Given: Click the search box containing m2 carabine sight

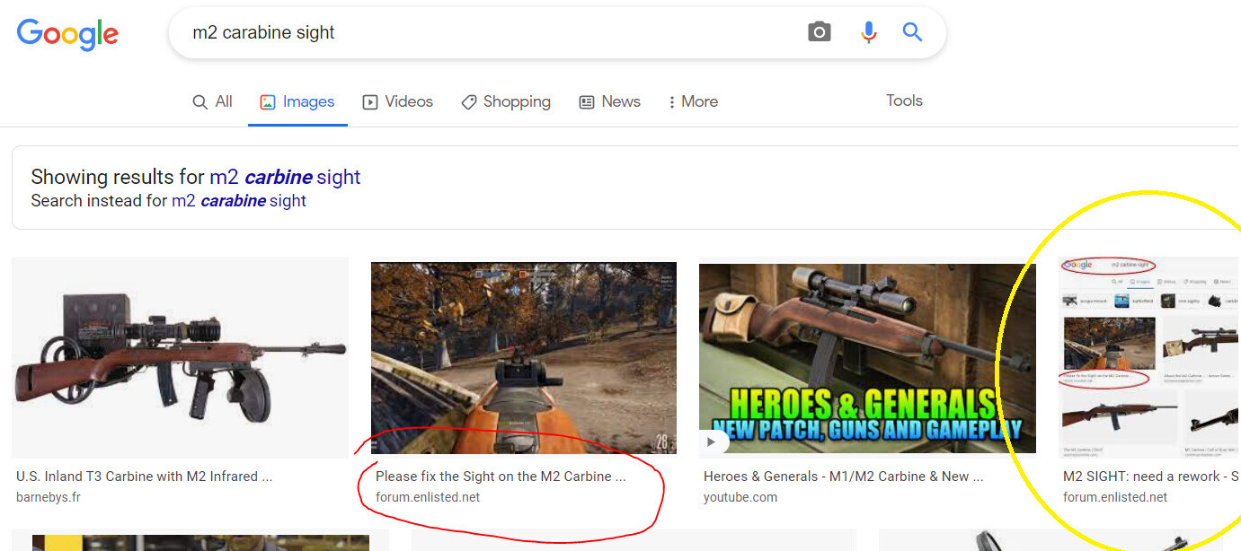Looking at the screenshot, I should [557, 33].
